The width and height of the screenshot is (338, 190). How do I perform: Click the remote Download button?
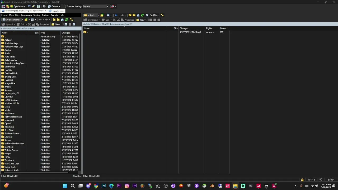pos(91,20)
